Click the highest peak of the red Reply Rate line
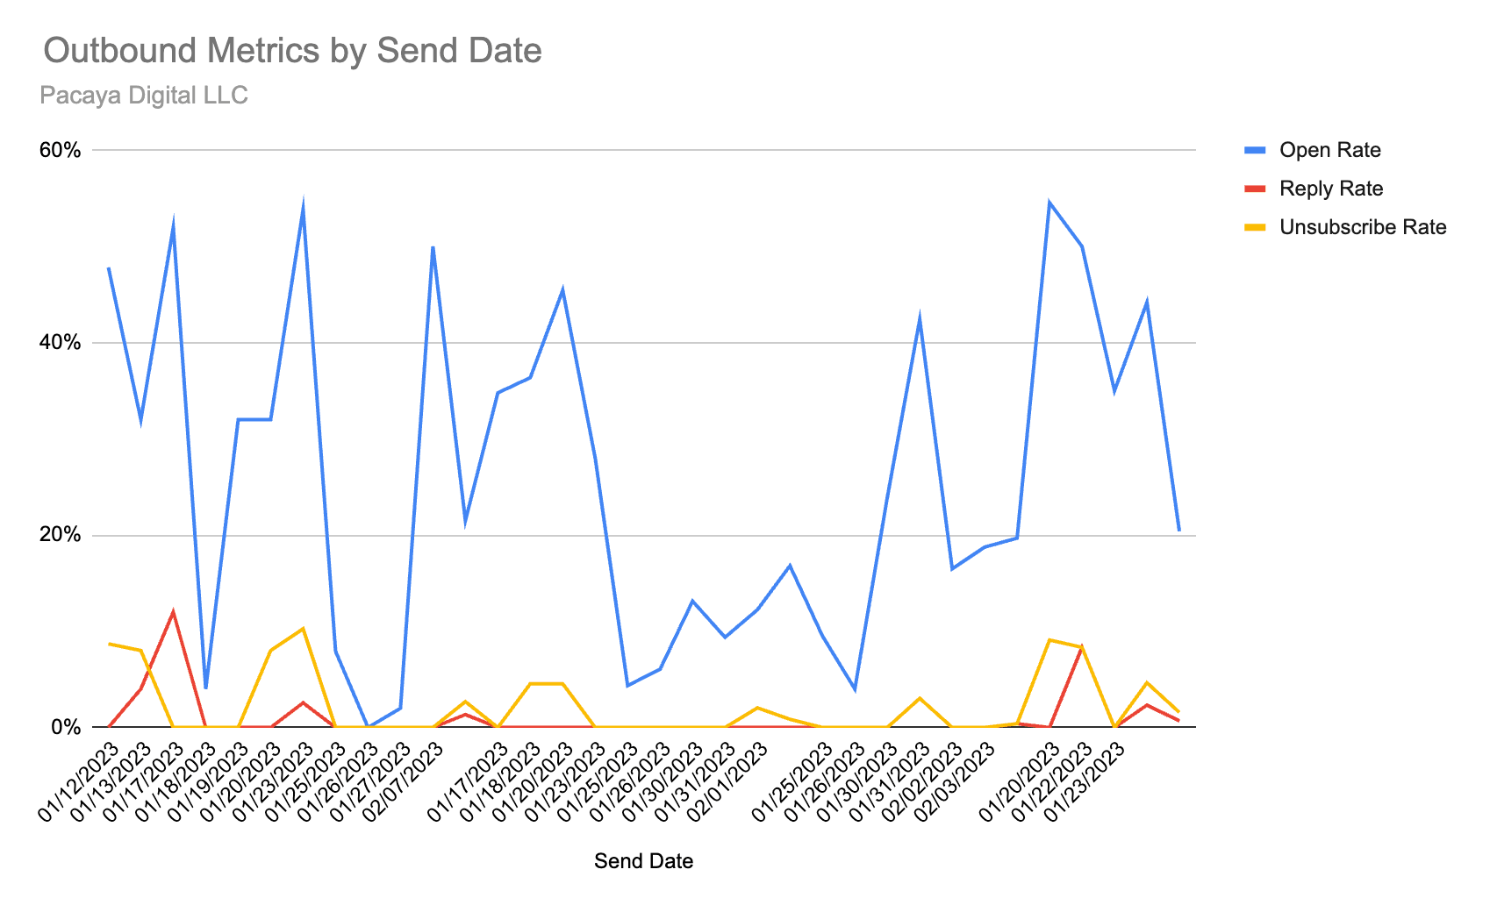 173,611
